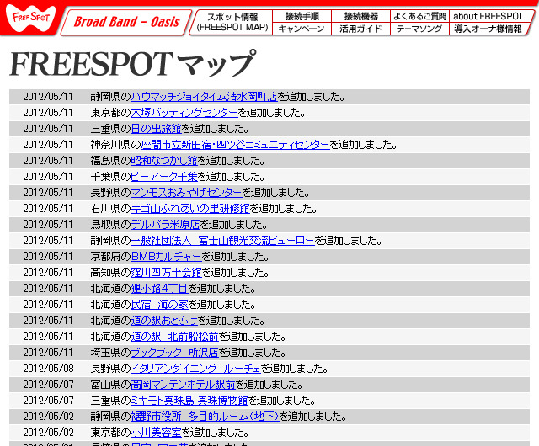
Task: Open 高岡マンテンホテル駅前 link
Action: 184,385
